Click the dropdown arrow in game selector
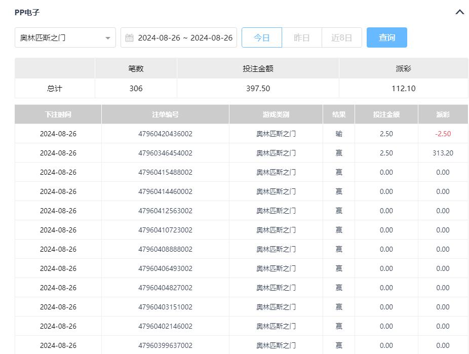 tap(107, 38)
